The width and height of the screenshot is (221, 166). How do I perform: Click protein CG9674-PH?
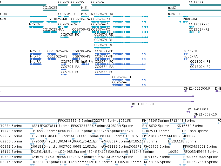[x=122, y=77]
